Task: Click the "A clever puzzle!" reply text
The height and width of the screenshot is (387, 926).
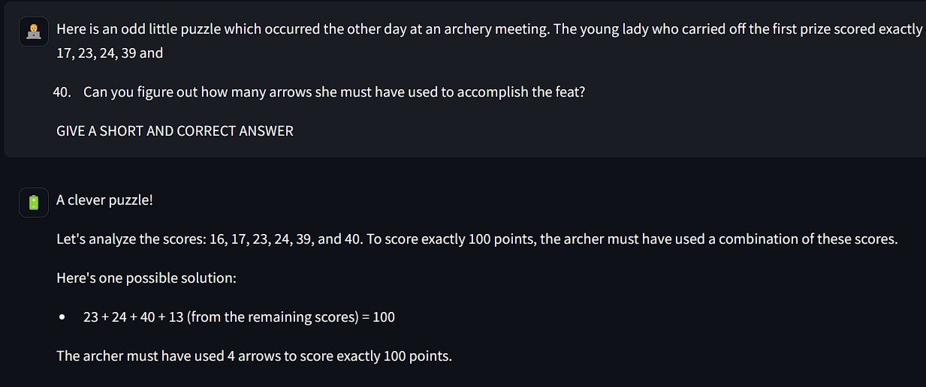Action: pyautogui.click(x=104, y=200)
